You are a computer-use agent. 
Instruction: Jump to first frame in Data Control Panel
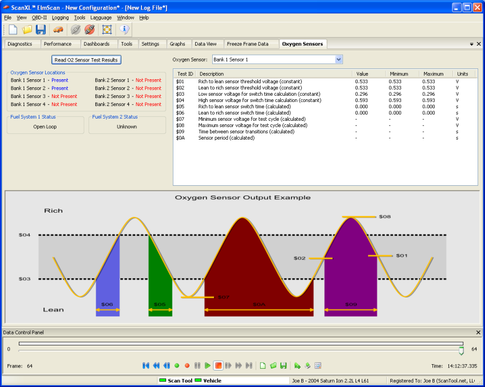(146, 366)
